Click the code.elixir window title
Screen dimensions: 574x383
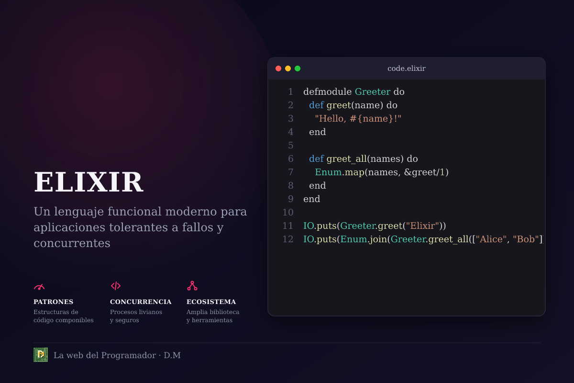(x=407, y=68)
